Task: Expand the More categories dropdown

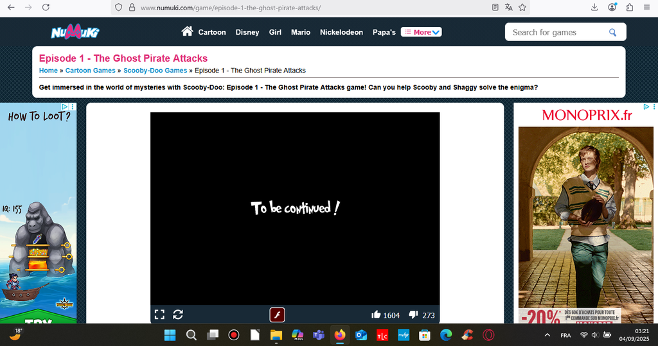Action: point(422,32)
